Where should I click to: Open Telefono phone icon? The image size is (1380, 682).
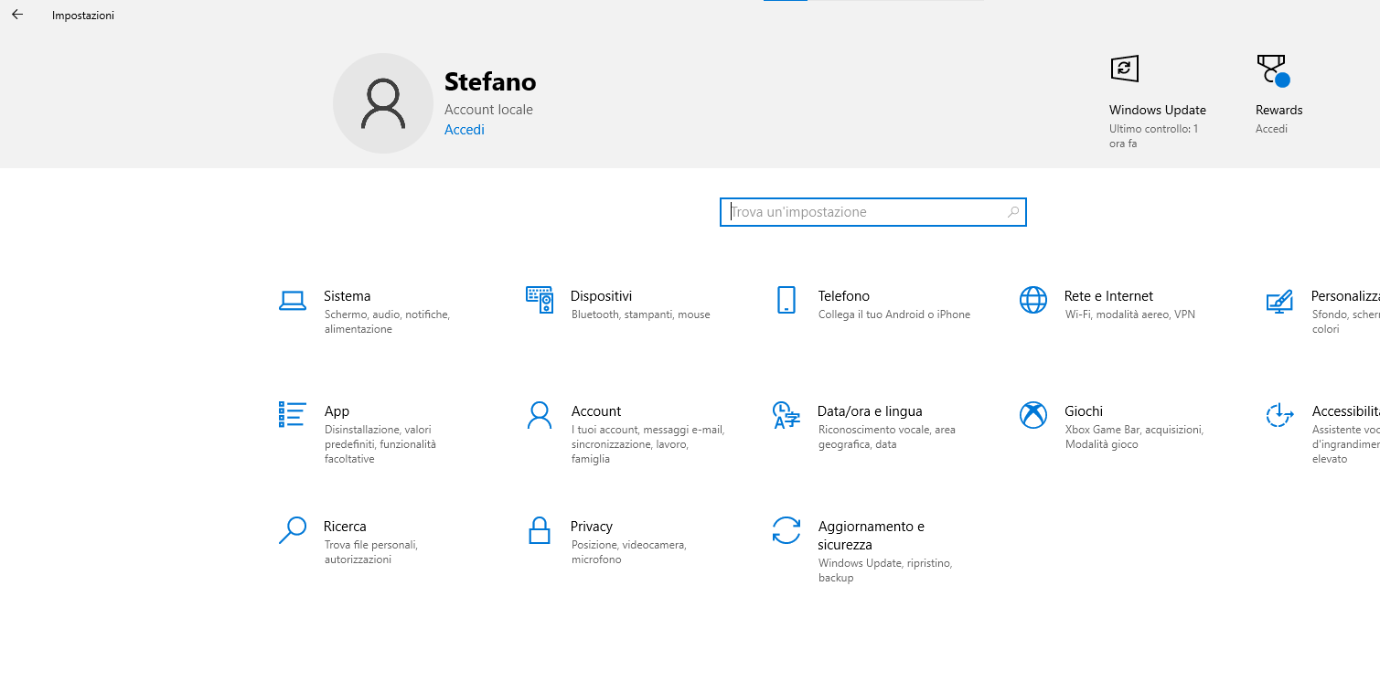pos(786,300)
